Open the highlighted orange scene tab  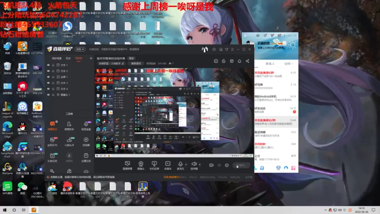click(x=78, y=58)
